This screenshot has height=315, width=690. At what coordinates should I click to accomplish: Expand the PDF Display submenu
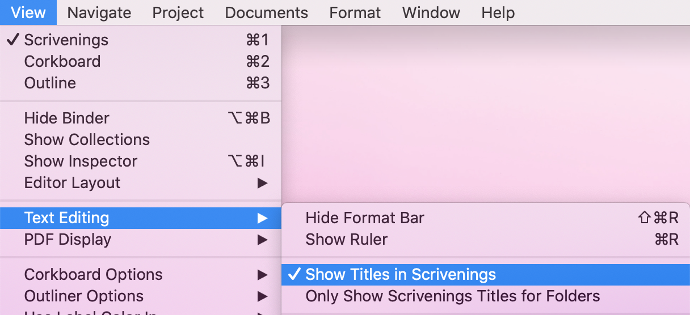click(141, 240)
